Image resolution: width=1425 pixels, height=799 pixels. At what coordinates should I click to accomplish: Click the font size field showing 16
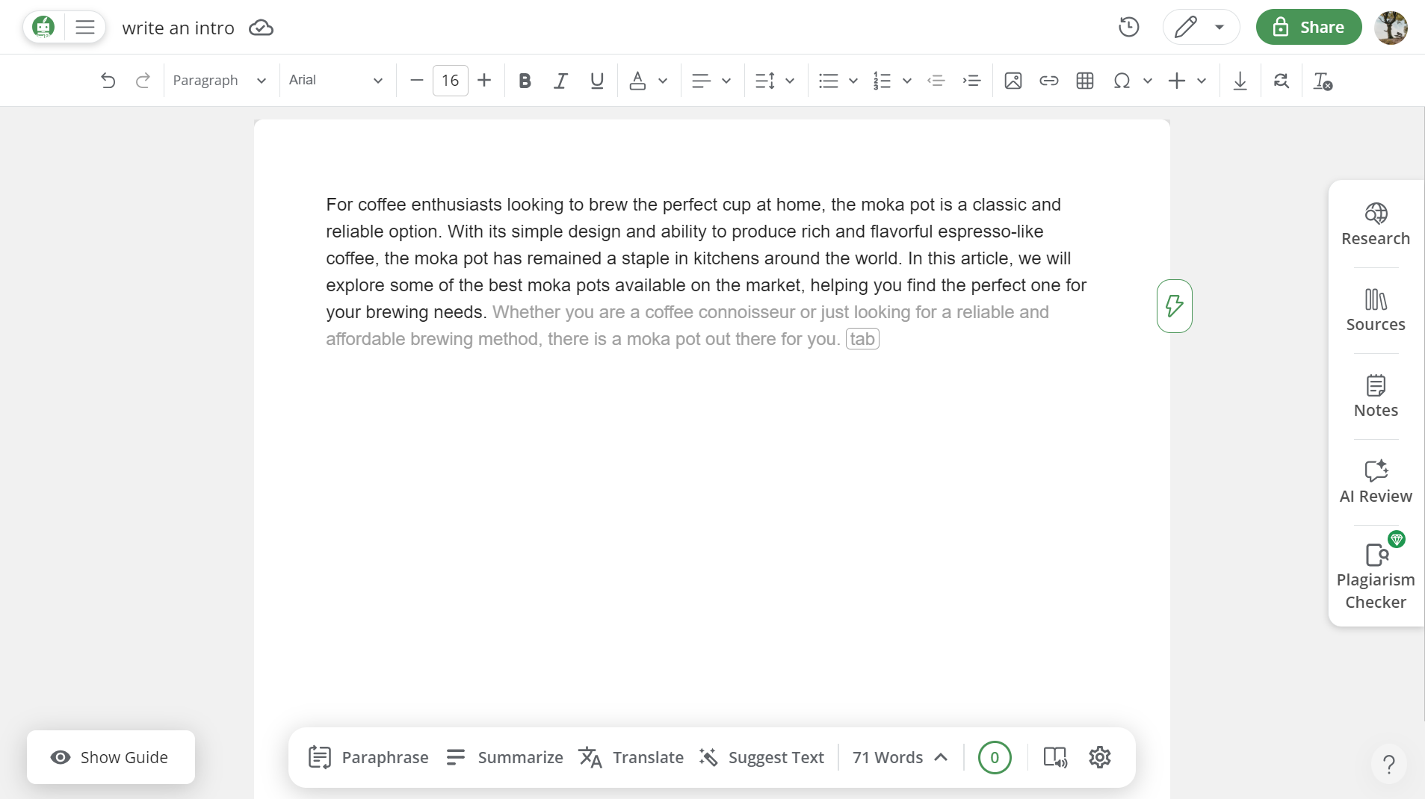tap(450, 81)
